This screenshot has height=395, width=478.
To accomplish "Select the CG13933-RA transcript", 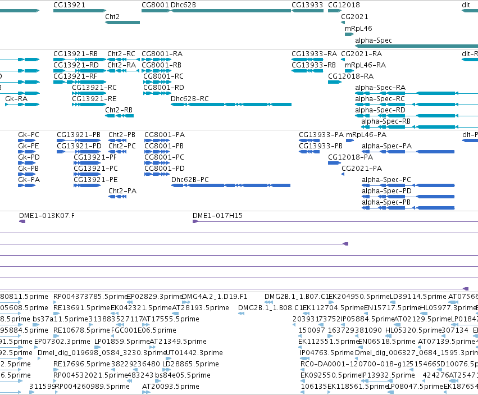I will [307, 60].
